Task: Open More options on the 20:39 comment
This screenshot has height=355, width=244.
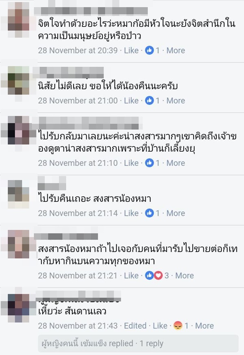Action: 176,50
